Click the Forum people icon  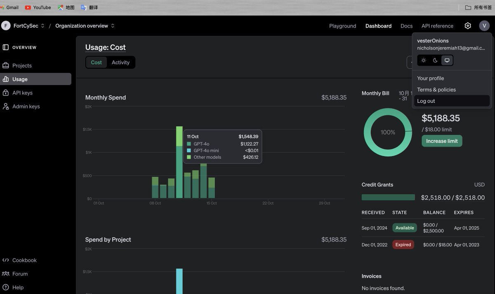(x=6, y=274)
